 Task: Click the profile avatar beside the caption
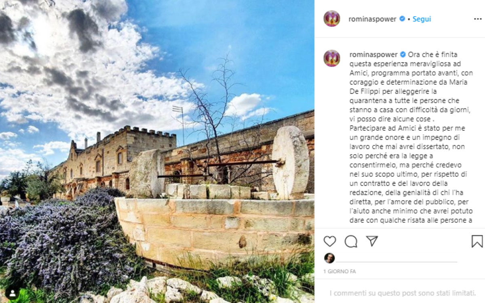click(332, 58)
